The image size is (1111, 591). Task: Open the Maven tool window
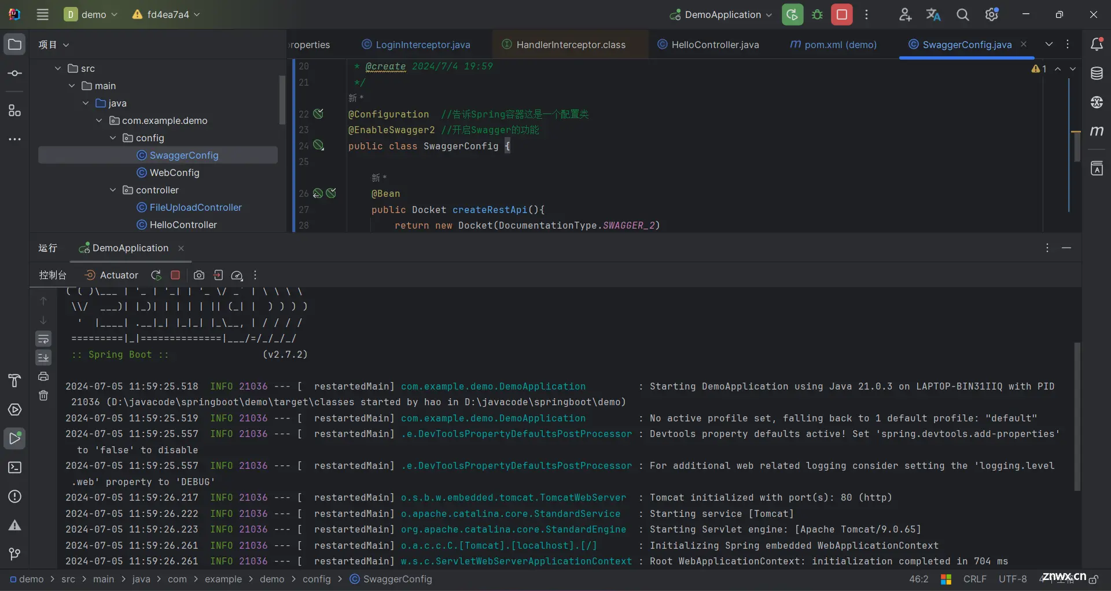click(1097, 131)
